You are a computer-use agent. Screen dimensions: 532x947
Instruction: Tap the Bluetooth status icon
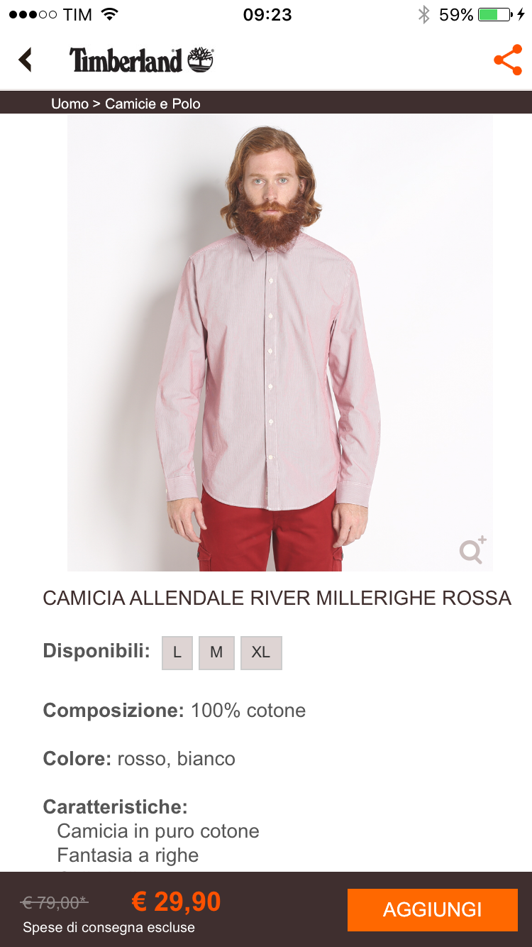tap(423, 15)
